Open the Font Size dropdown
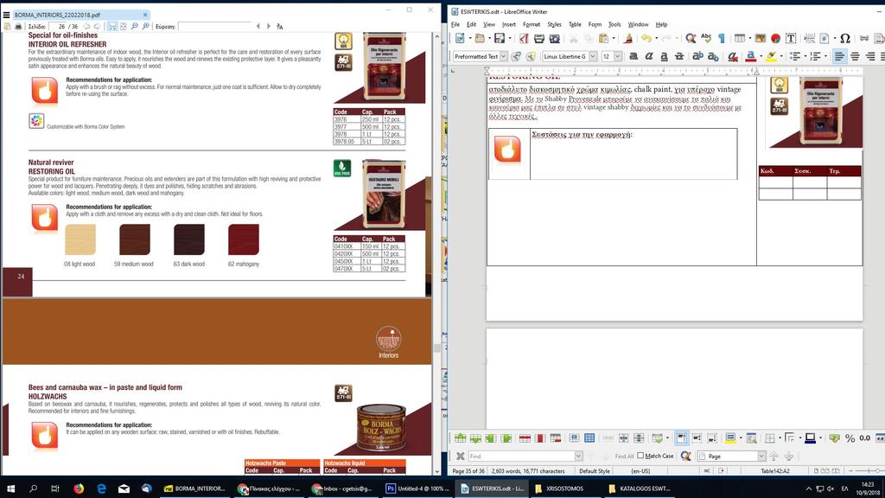 [617, 56]
